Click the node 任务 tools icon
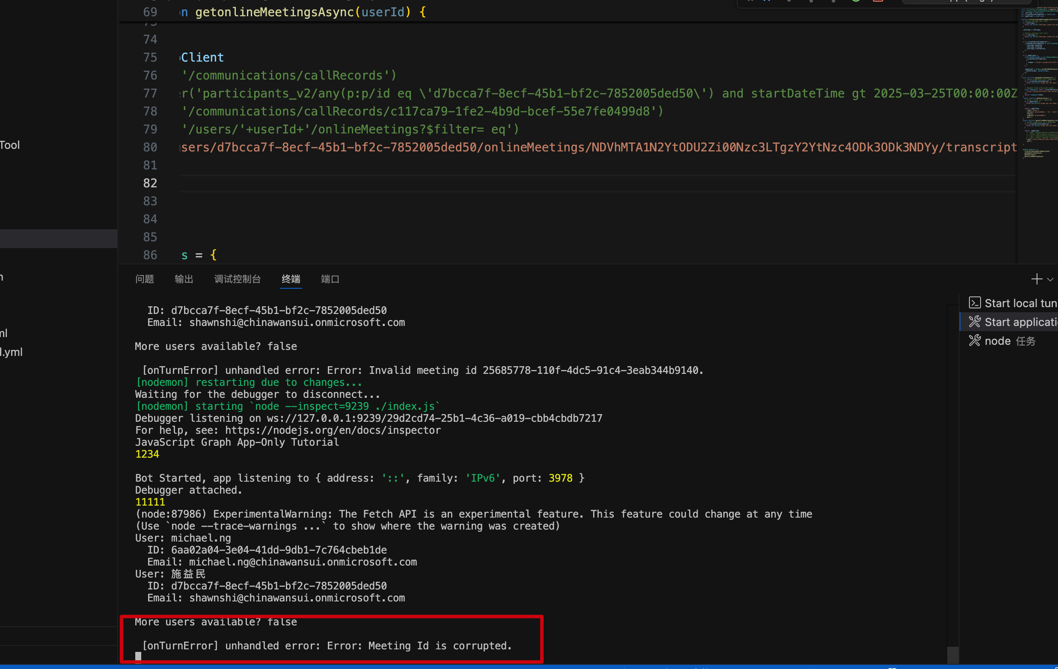The height and width of the screenshot is (669, 1058). click(x=975, y=341)
